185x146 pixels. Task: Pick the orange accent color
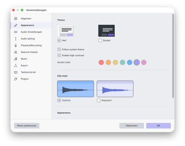point(108,62)
